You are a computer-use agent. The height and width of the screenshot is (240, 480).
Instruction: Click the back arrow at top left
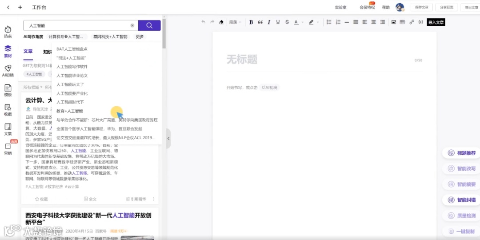point(8,8)
